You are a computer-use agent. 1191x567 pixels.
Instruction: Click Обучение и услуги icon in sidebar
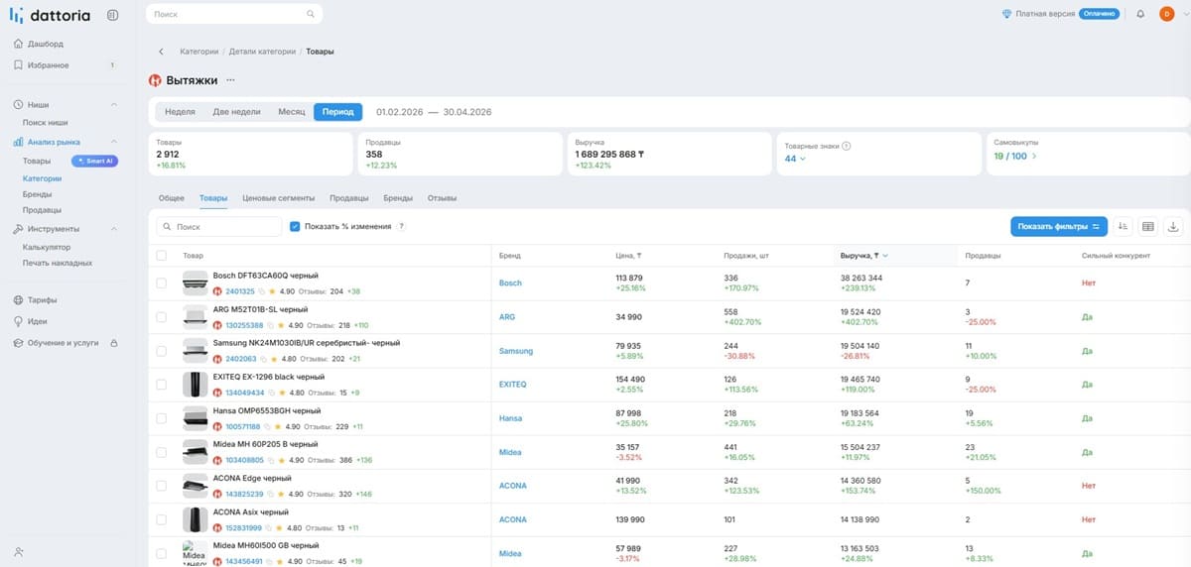coord(19,342)
